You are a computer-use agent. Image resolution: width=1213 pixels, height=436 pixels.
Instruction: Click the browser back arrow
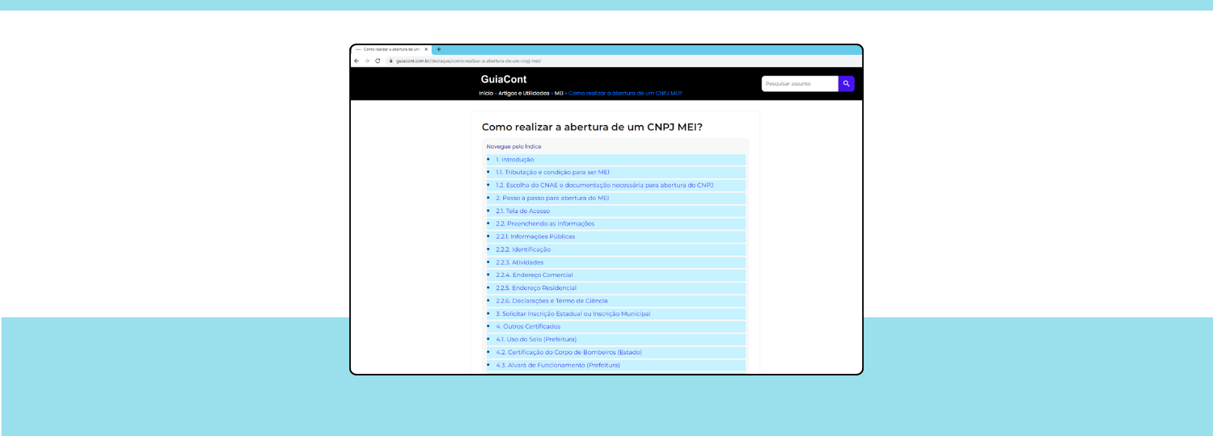(357, 61)
